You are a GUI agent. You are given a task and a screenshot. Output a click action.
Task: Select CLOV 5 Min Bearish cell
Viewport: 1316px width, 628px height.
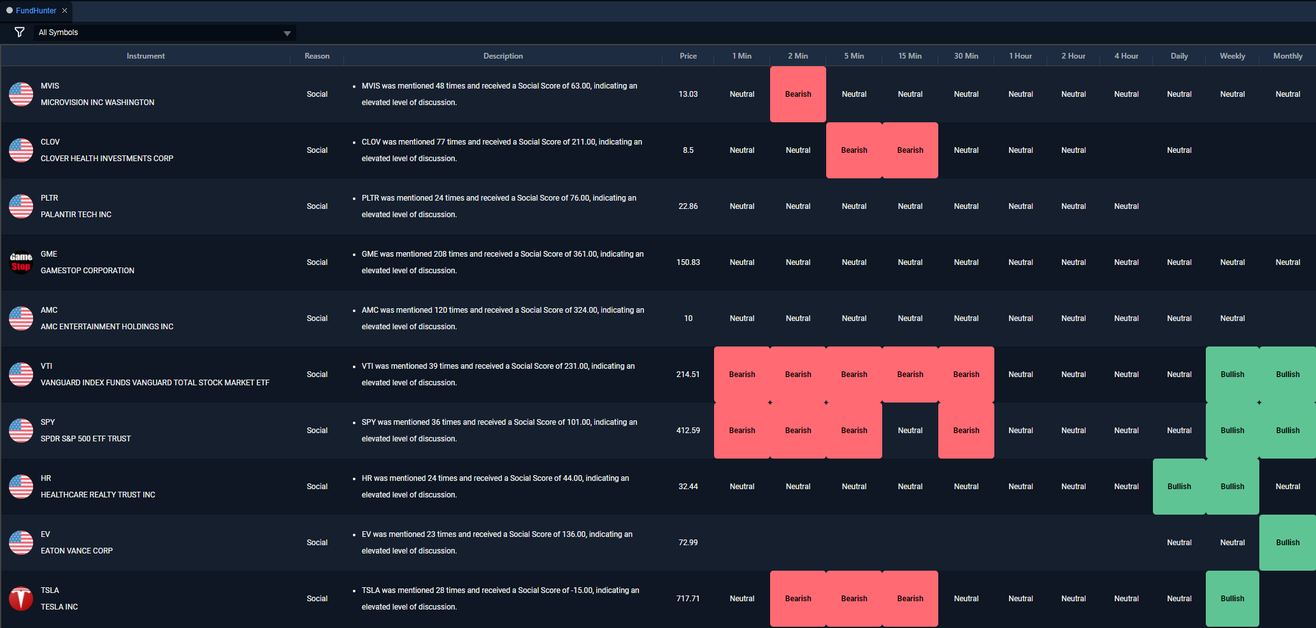854,150
